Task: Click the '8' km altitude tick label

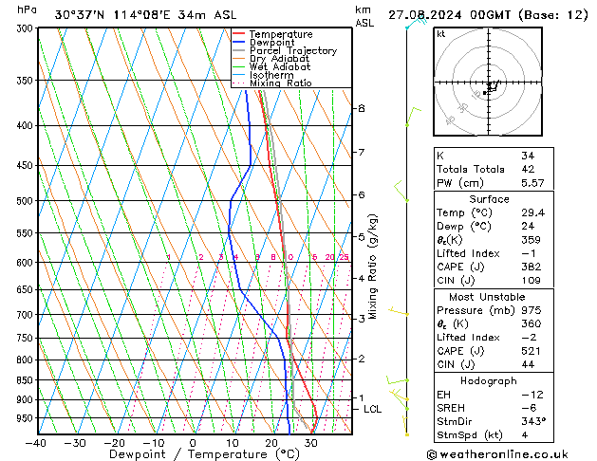Action: 362,108
